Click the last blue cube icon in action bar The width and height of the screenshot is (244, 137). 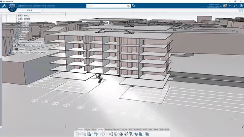[147, 134]
